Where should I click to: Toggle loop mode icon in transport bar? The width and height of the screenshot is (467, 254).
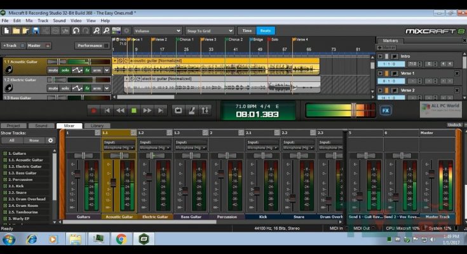(178, 110)
